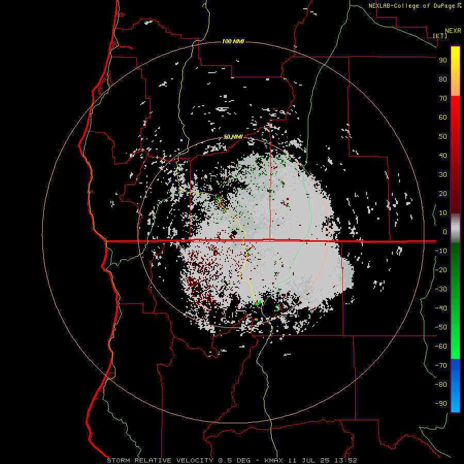Click the yellow top segment of the color bar
This screenshot has height=464, width=464.
(x=455, y=71)
